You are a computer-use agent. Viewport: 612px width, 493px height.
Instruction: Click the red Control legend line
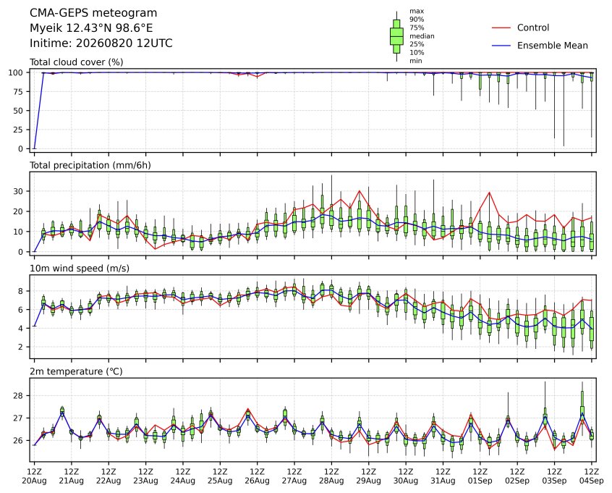501,28
